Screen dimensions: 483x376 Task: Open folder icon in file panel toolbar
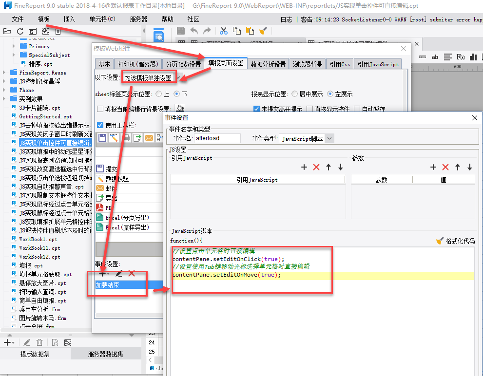pyautogui.click(x=7, y=31)
